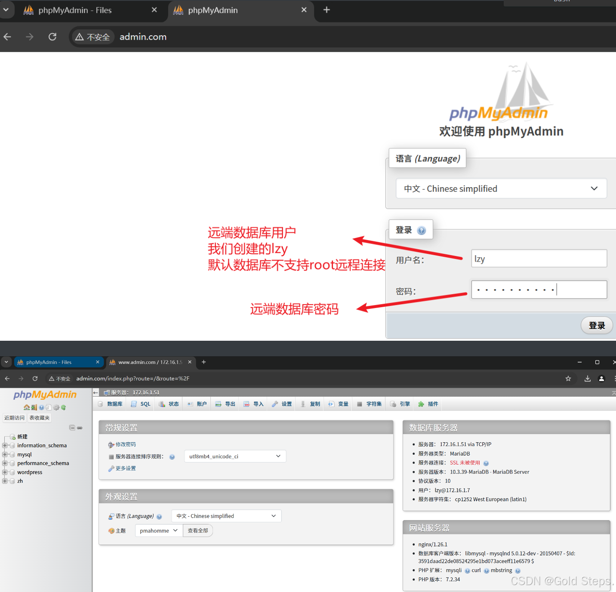Open pmahomme theme dropdown

[159, 531]
